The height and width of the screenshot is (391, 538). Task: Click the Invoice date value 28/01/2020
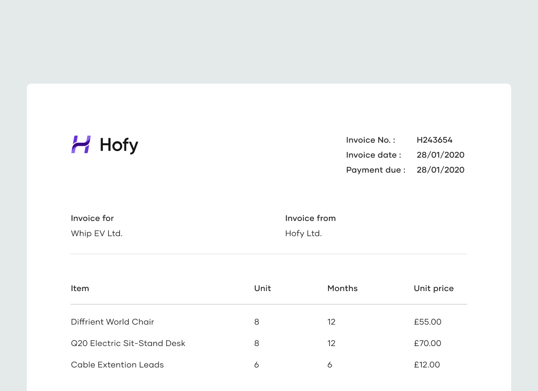440,155
